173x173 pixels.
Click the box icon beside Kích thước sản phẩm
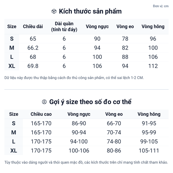(x=54, y=12)
